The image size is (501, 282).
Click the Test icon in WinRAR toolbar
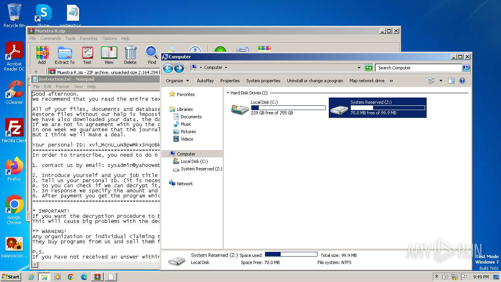pyautogui.click(x=87, y=55)
